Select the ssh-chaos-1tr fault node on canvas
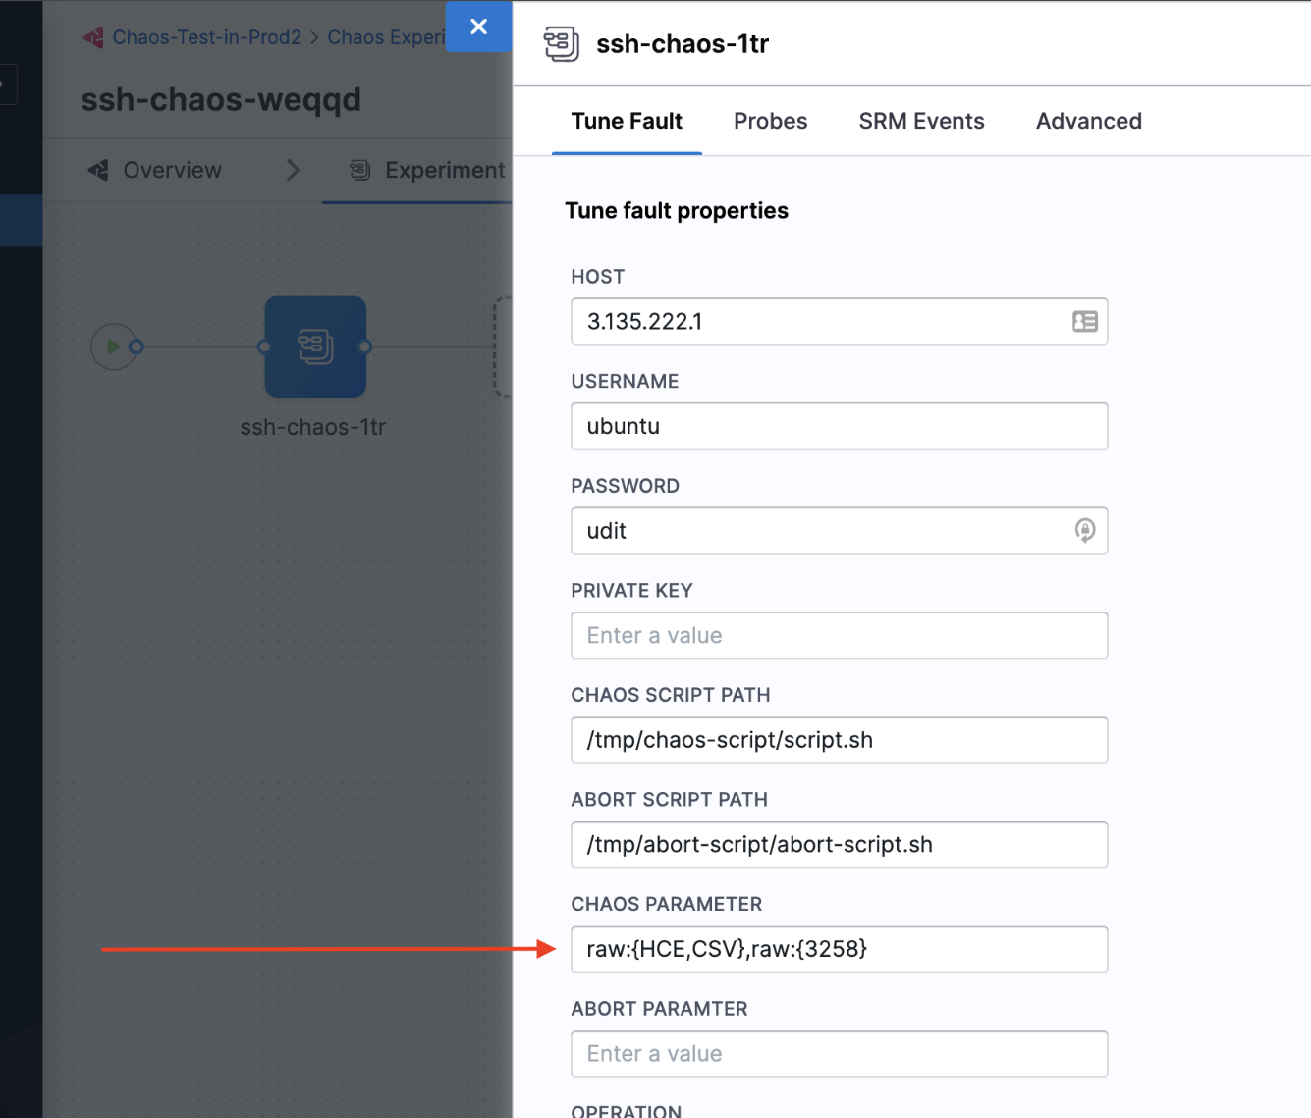 pos(315,346)
